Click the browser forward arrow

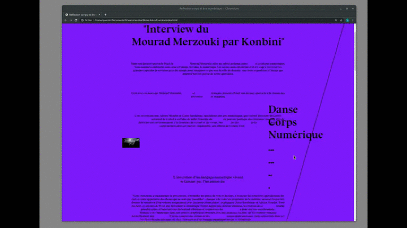point(71,20)
